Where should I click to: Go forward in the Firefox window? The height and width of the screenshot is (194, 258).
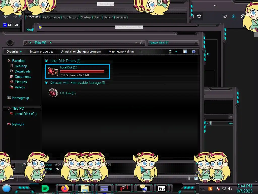click(15, 16)
